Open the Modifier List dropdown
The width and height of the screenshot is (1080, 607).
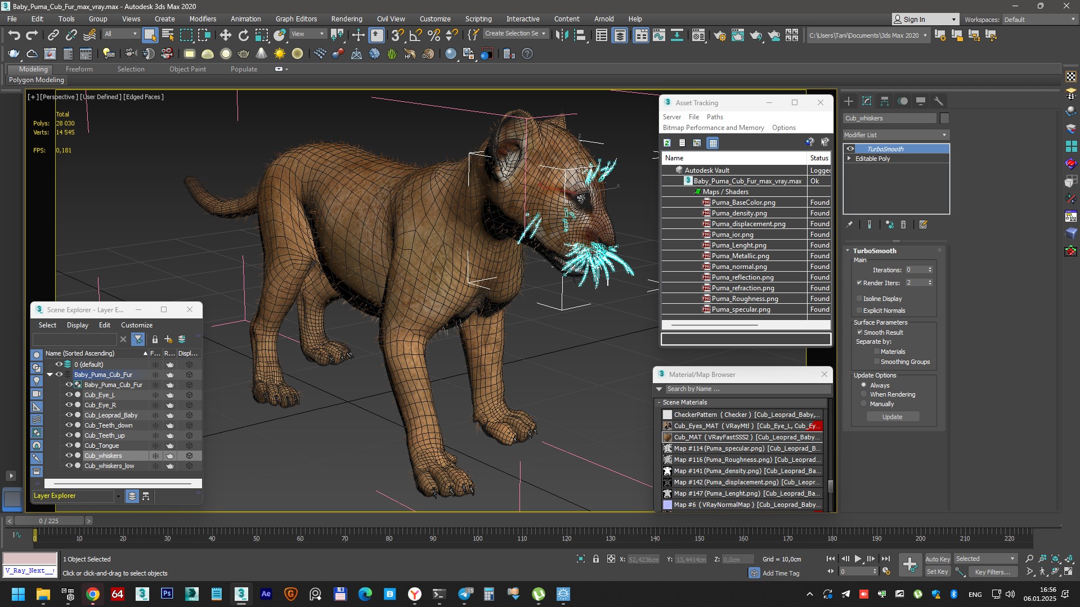click(896, 134)
